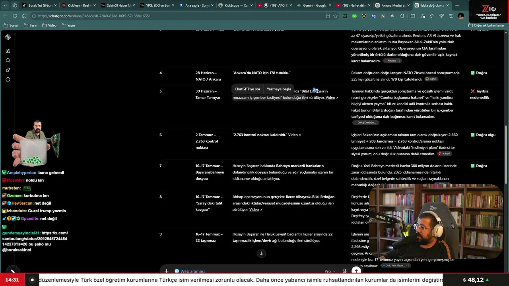Image resolution: width=509 pixels, height=286 pixels.
Task: Switch to the Ana sayfa - Suriye tab
Action: click(196, 6)
